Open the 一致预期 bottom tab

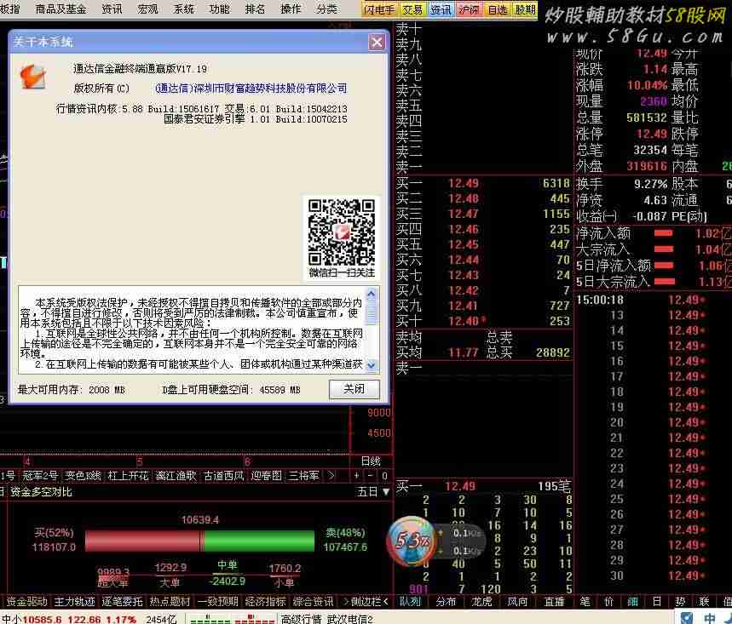click(x=218, y=602)
